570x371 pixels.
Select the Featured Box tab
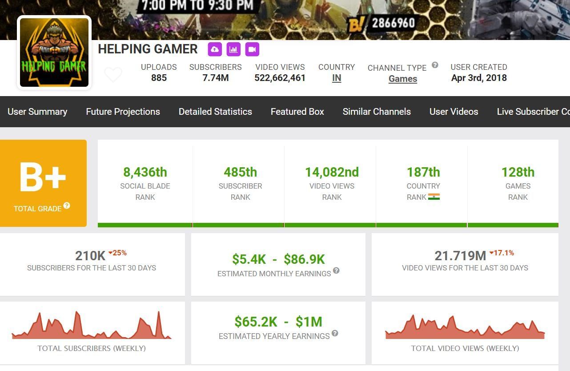click(x=297, y=112)
